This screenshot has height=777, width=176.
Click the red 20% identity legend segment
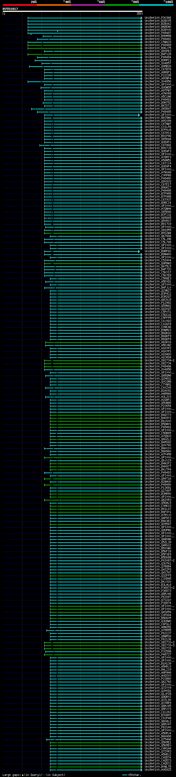click(x=20, y=5)
